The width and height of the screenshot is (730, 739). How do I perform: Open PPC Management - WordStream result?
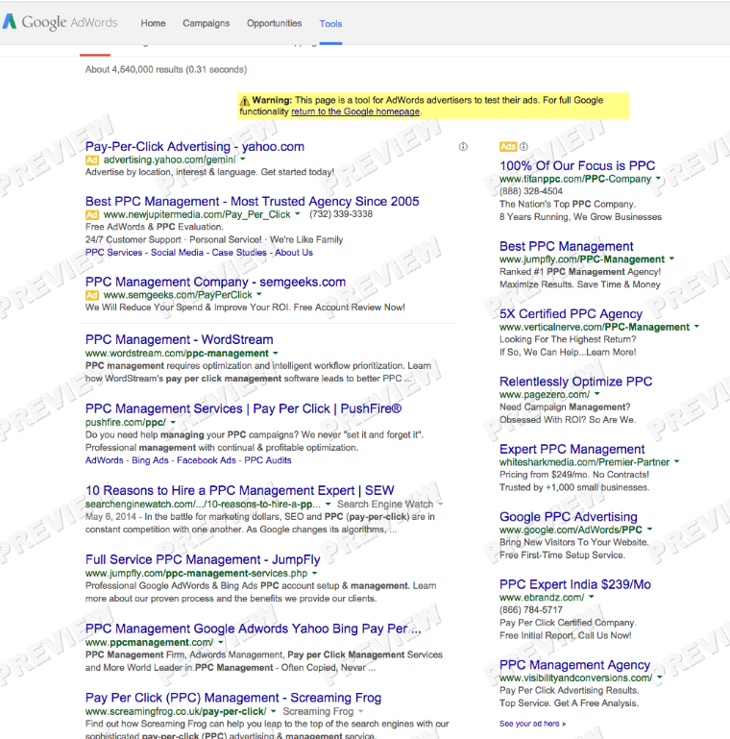pos(179,340)
